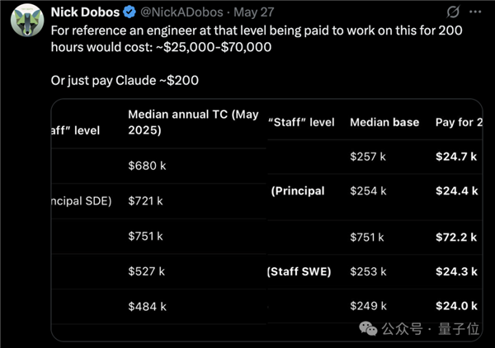Viewport: 495px width, 348px height.
Task: Select the $24.0 k pay value
Action: point(456,306)
